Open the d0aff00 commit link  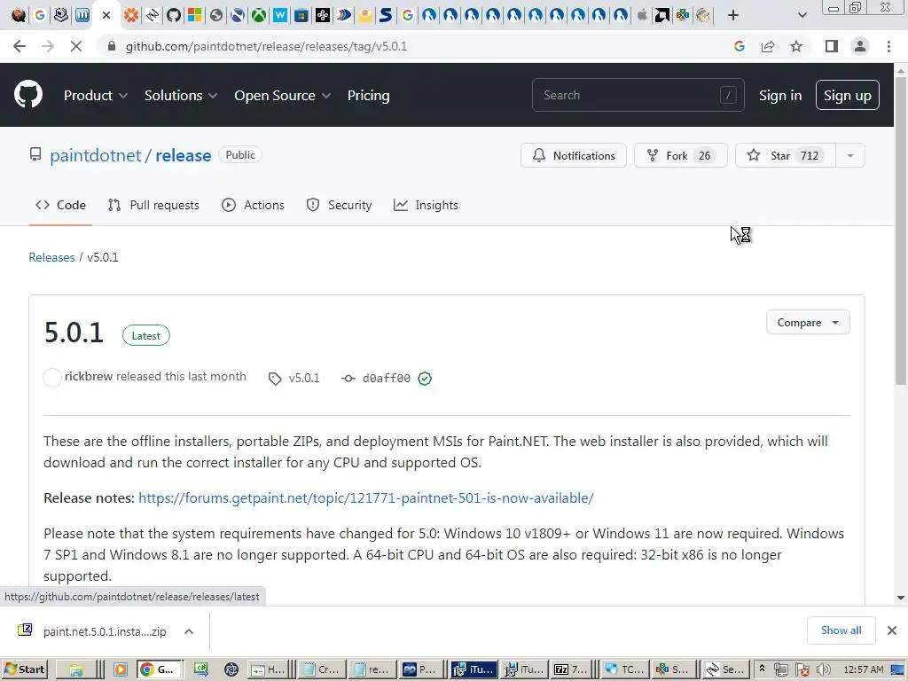[x=387, y=378]
